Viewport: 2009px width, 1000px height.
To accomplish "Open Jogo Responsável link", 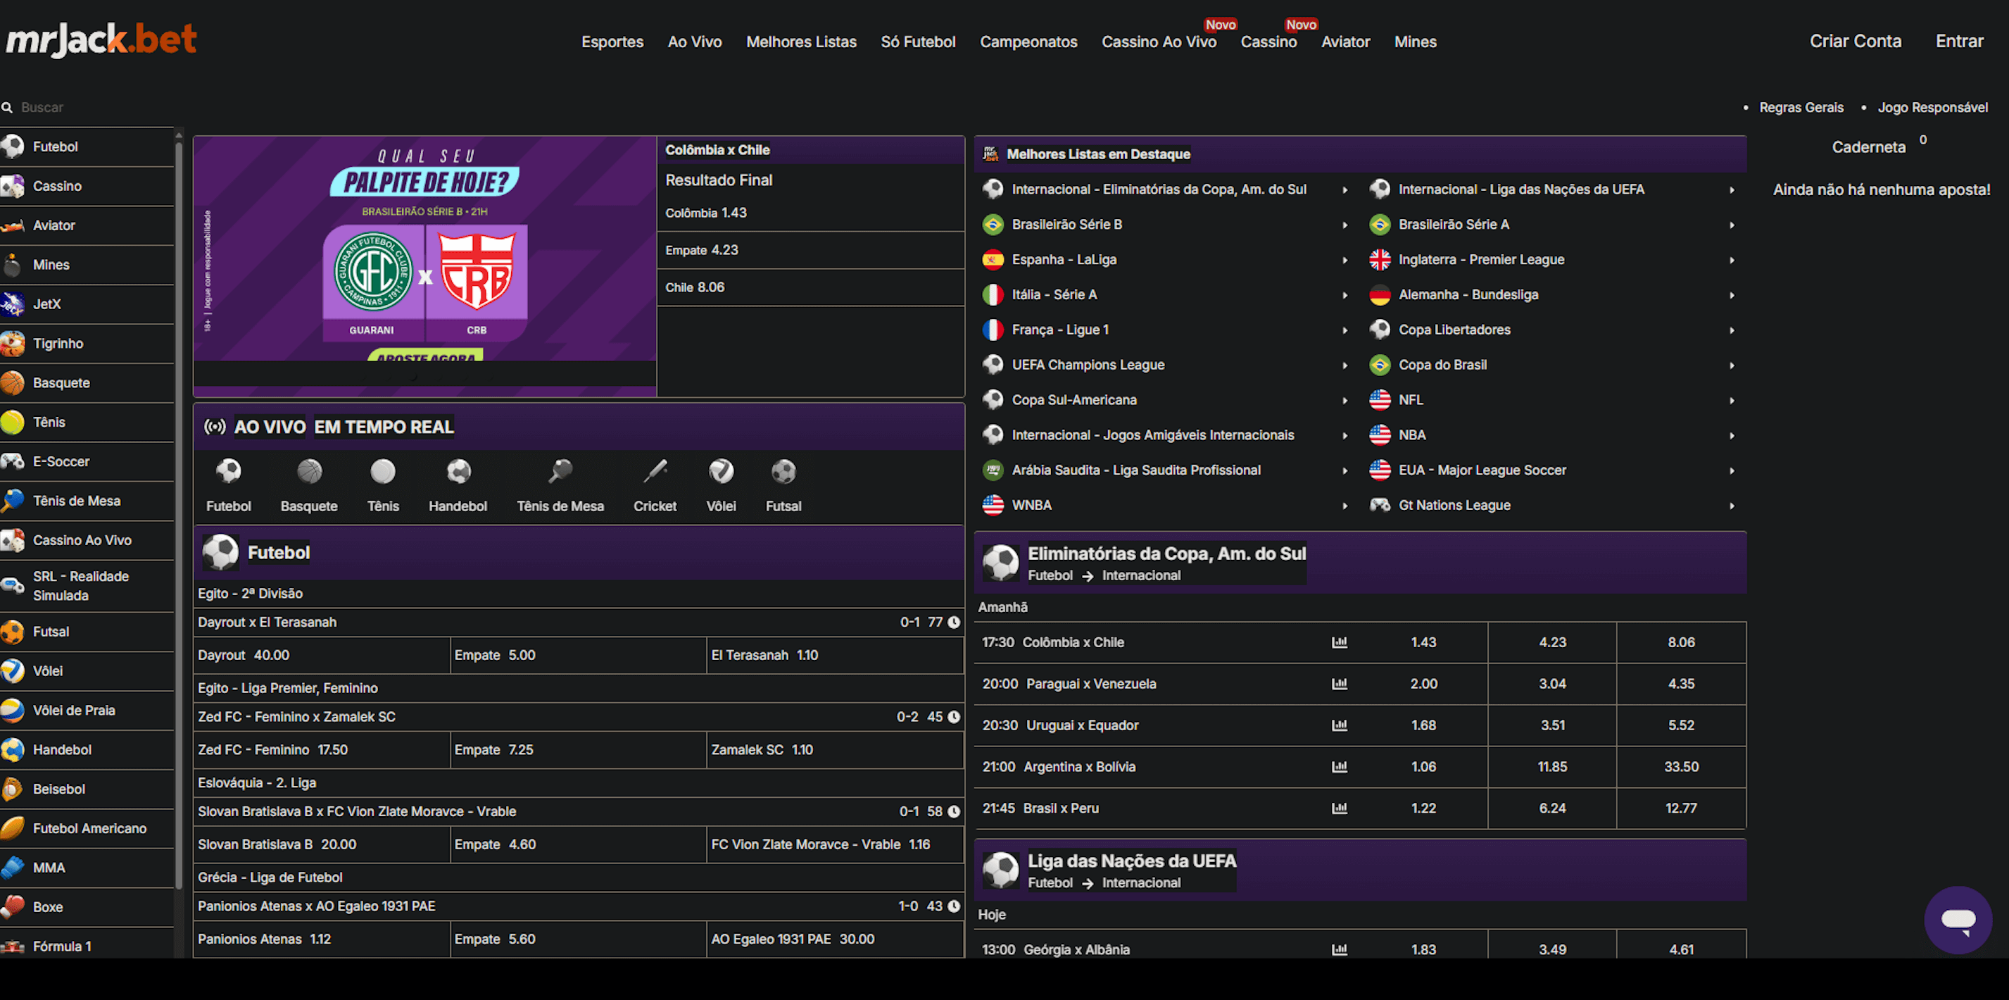I will pos(1932,108).
